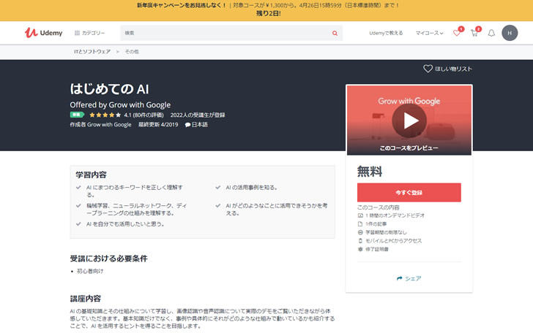533x333 pixels.
Task: Click 1件の記事 item
Action: (x=372, y=223)
